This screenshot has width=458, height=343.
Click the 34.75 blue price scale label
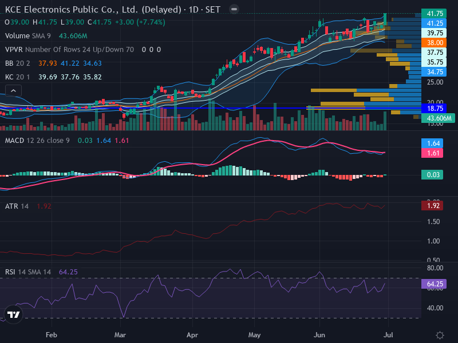(x=434, y=72)
